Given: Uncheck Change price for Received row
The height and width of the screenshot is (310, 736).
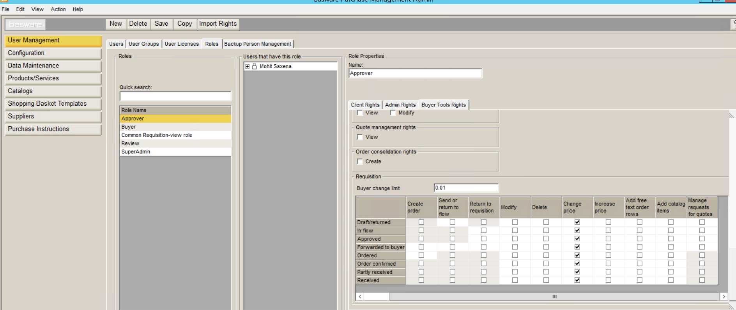Looking at the screenshot, I should [577, 280].
